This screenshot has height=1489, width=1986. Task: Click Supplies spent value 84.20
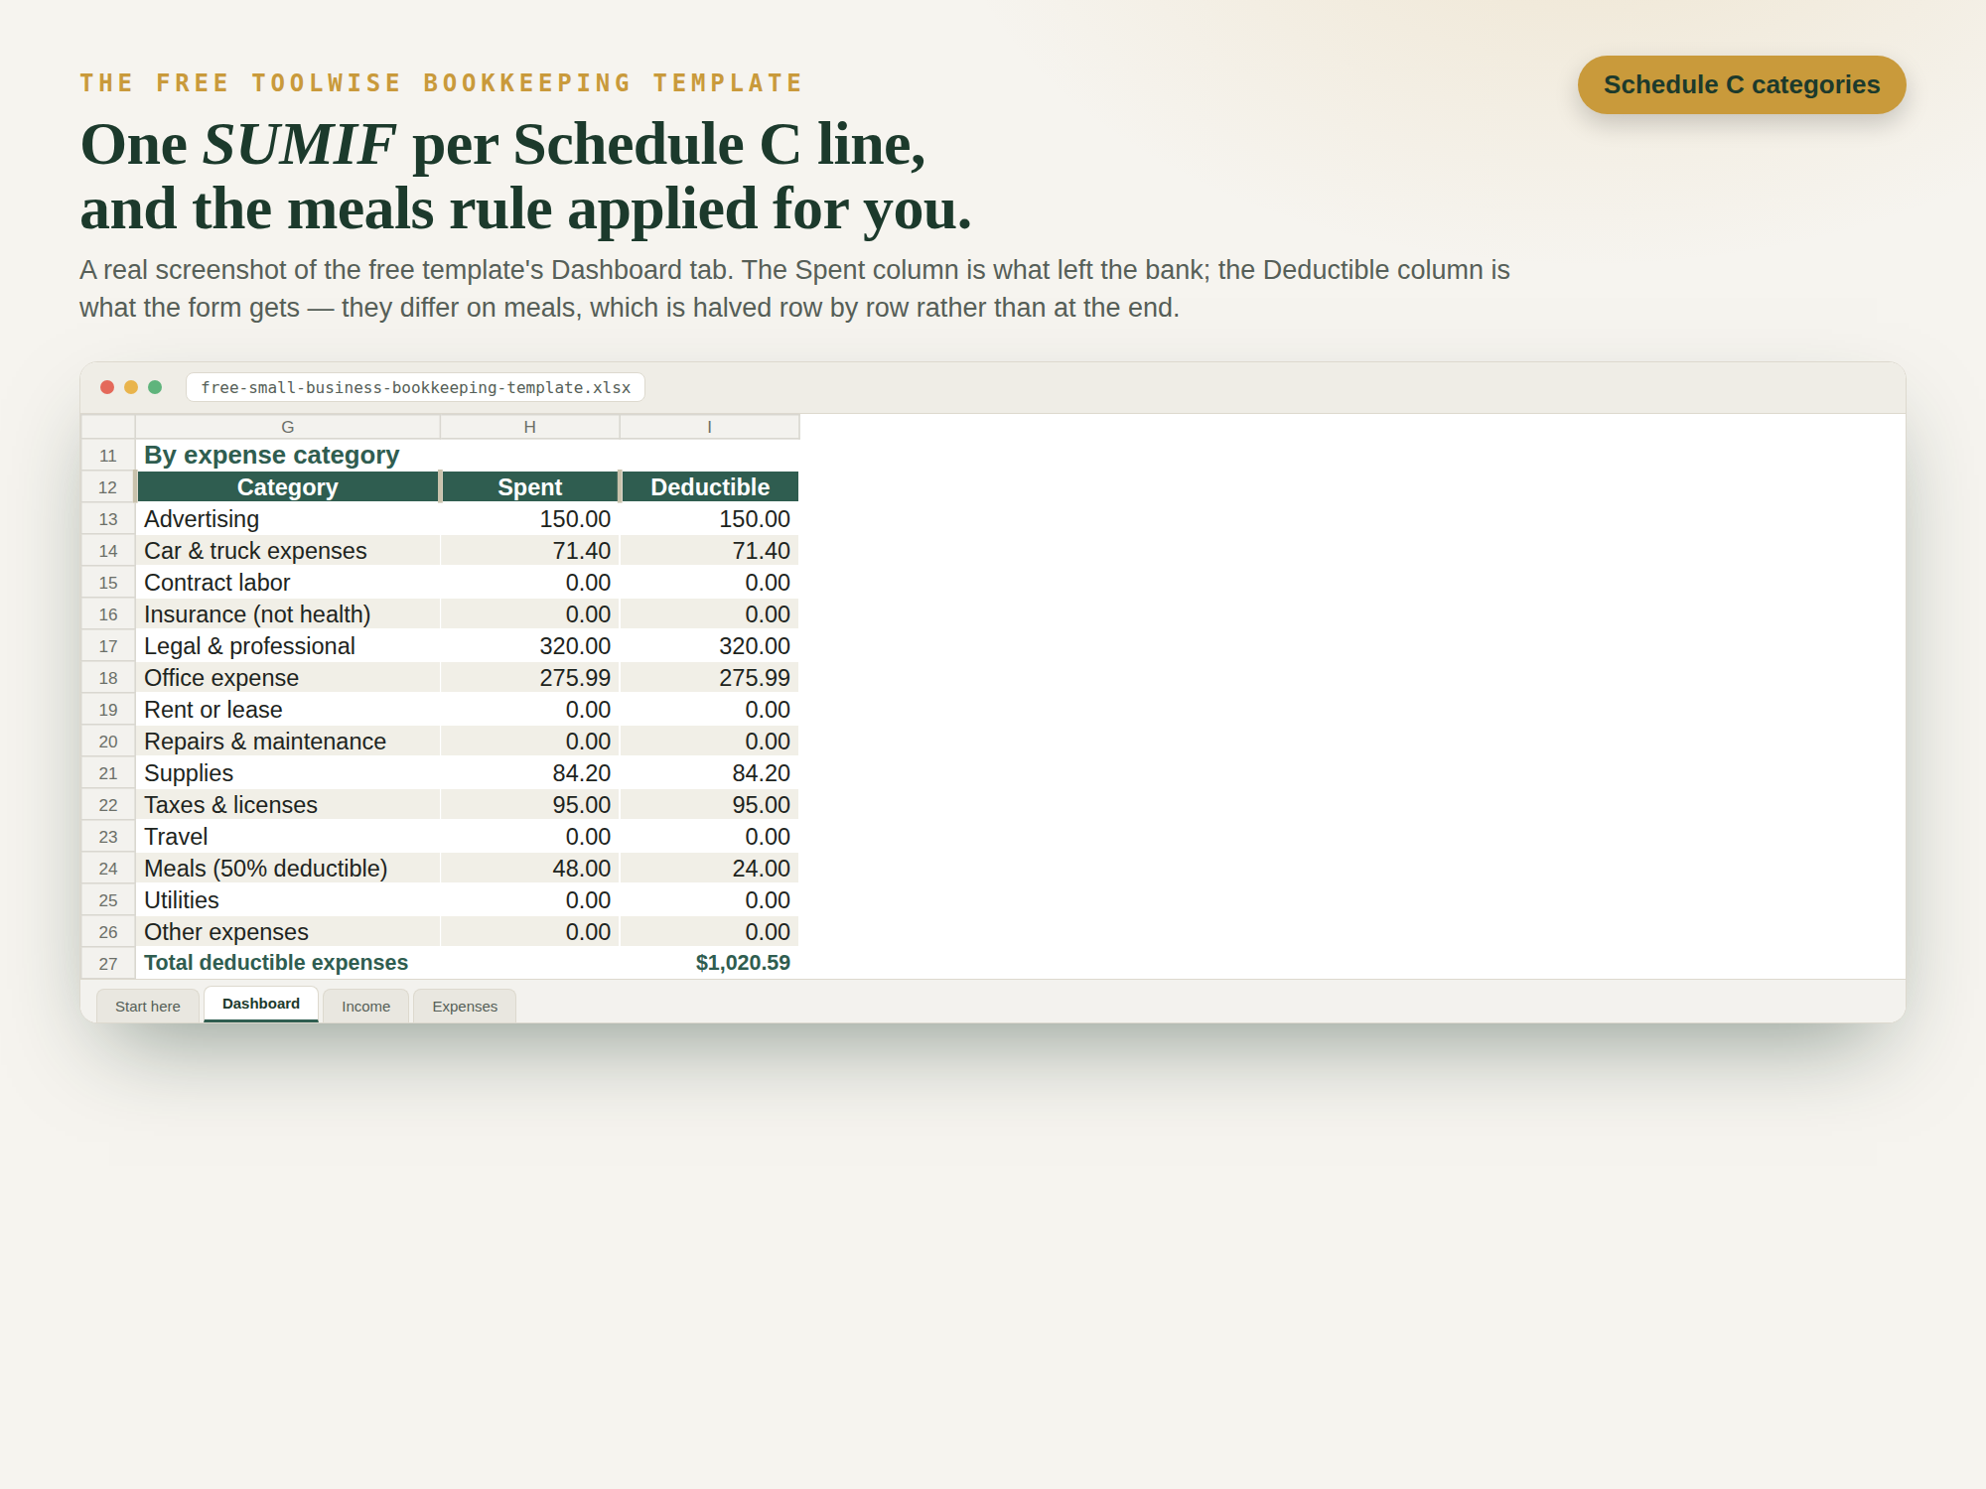[530, 773]
